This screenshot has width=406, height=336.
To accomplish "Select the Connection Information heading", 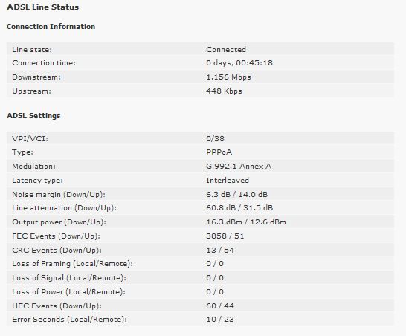I will [x=51, y=27].
